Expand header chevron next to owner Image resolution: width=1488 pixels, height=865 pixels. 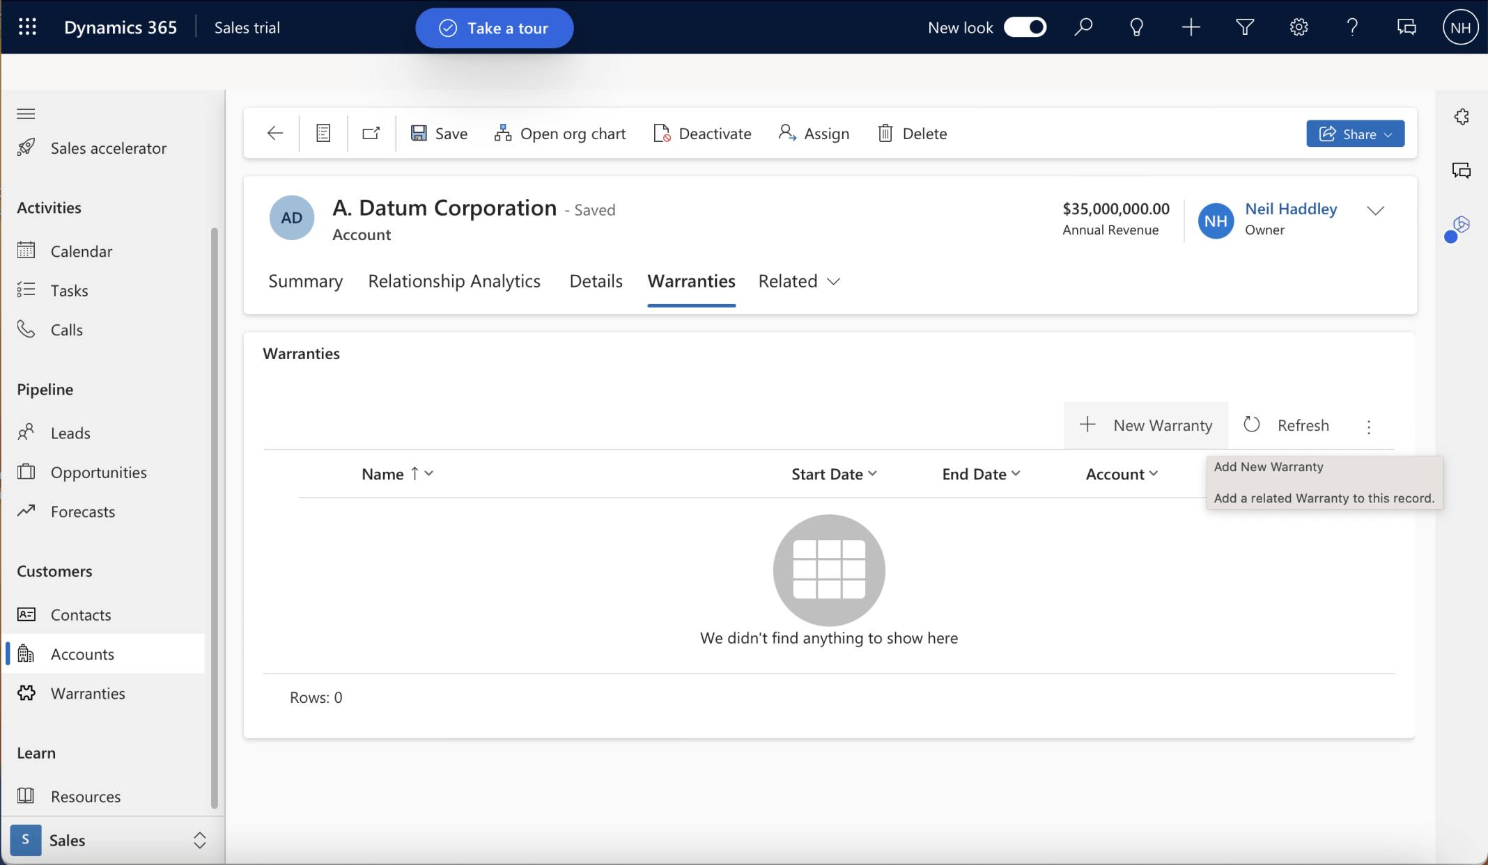click(1375, 211)
